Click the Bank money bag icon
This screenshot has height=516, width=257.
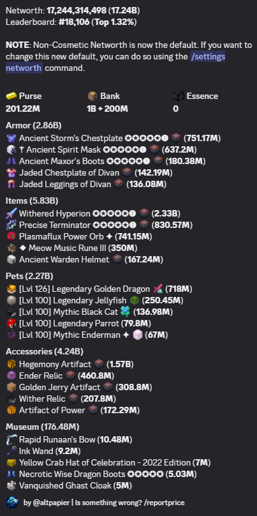coord(92,96)
